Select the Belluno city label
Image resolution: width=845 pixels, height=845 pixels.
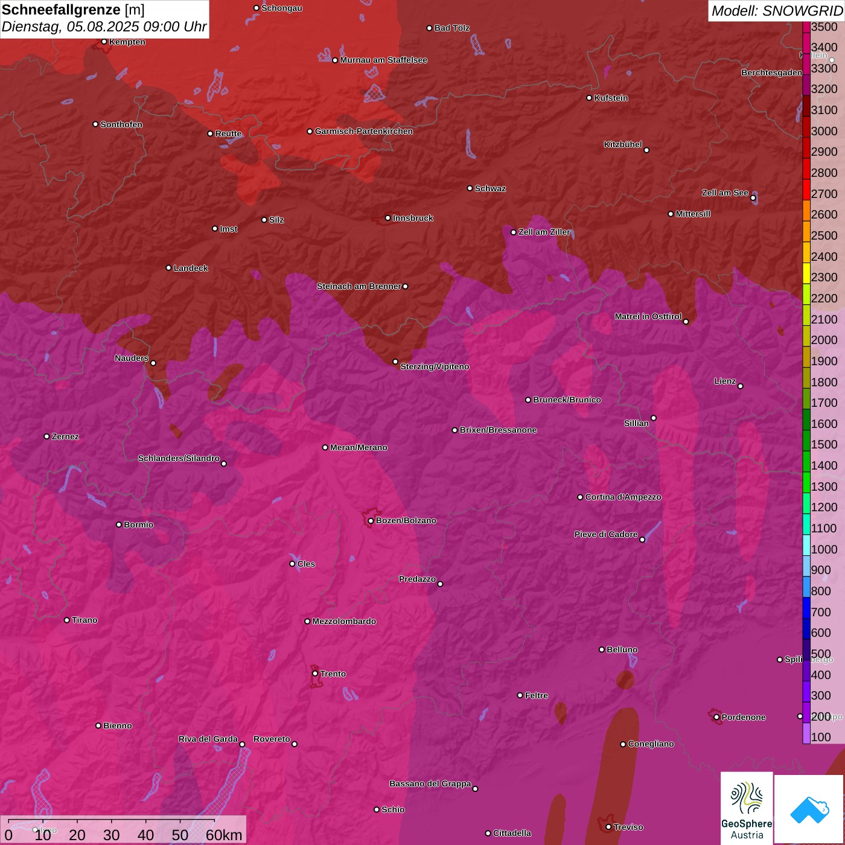622,649
